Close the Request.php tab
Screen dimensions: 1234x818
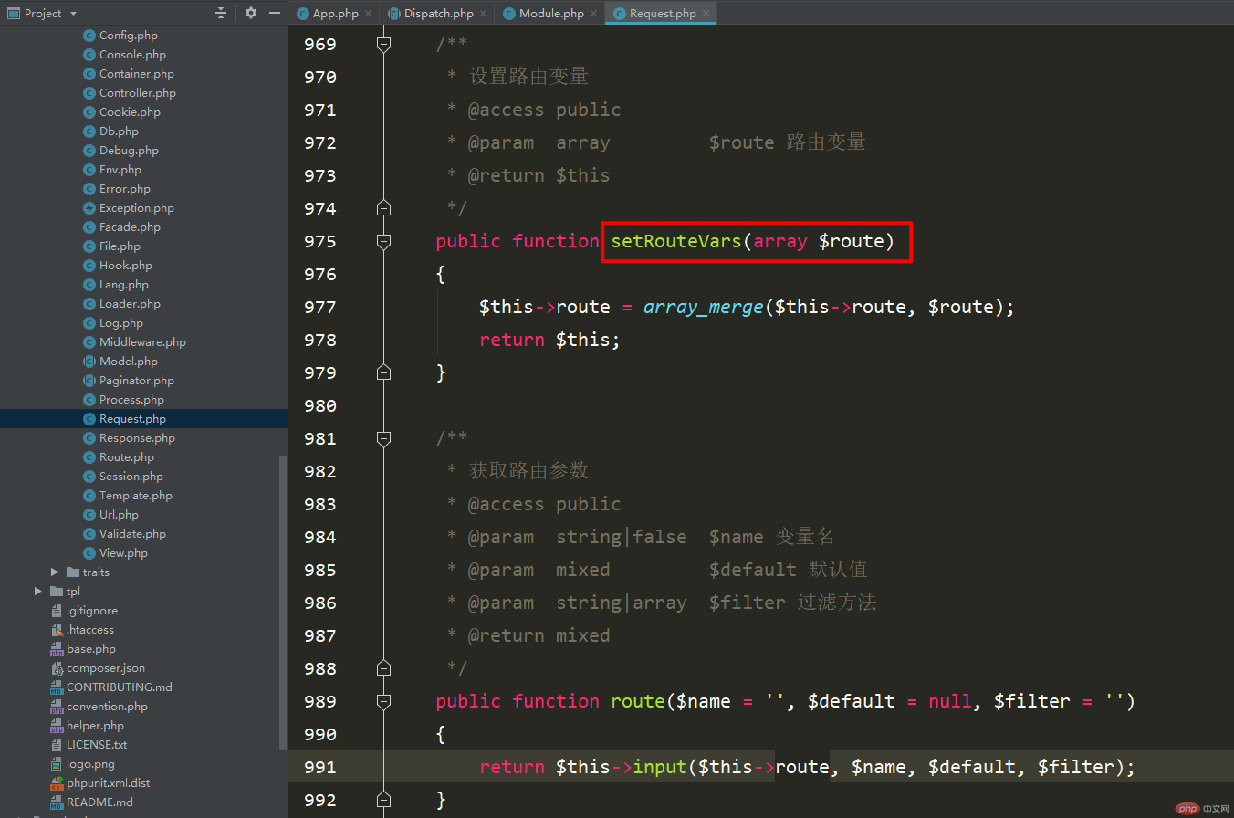click(706, 13)
